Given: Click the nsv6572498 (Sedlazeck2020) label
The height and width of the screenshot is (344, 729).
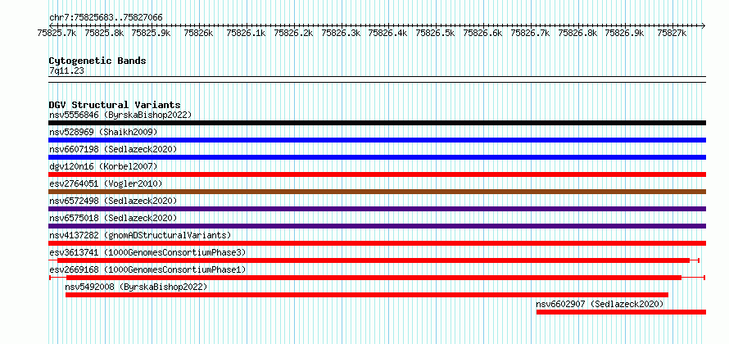Looking at the screenshot, I should coord(113,201).
